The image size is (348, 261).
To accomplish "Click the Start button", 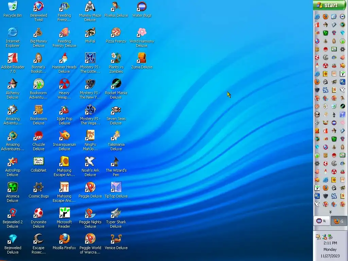I will pyautogui.click(x=330, y=5).
